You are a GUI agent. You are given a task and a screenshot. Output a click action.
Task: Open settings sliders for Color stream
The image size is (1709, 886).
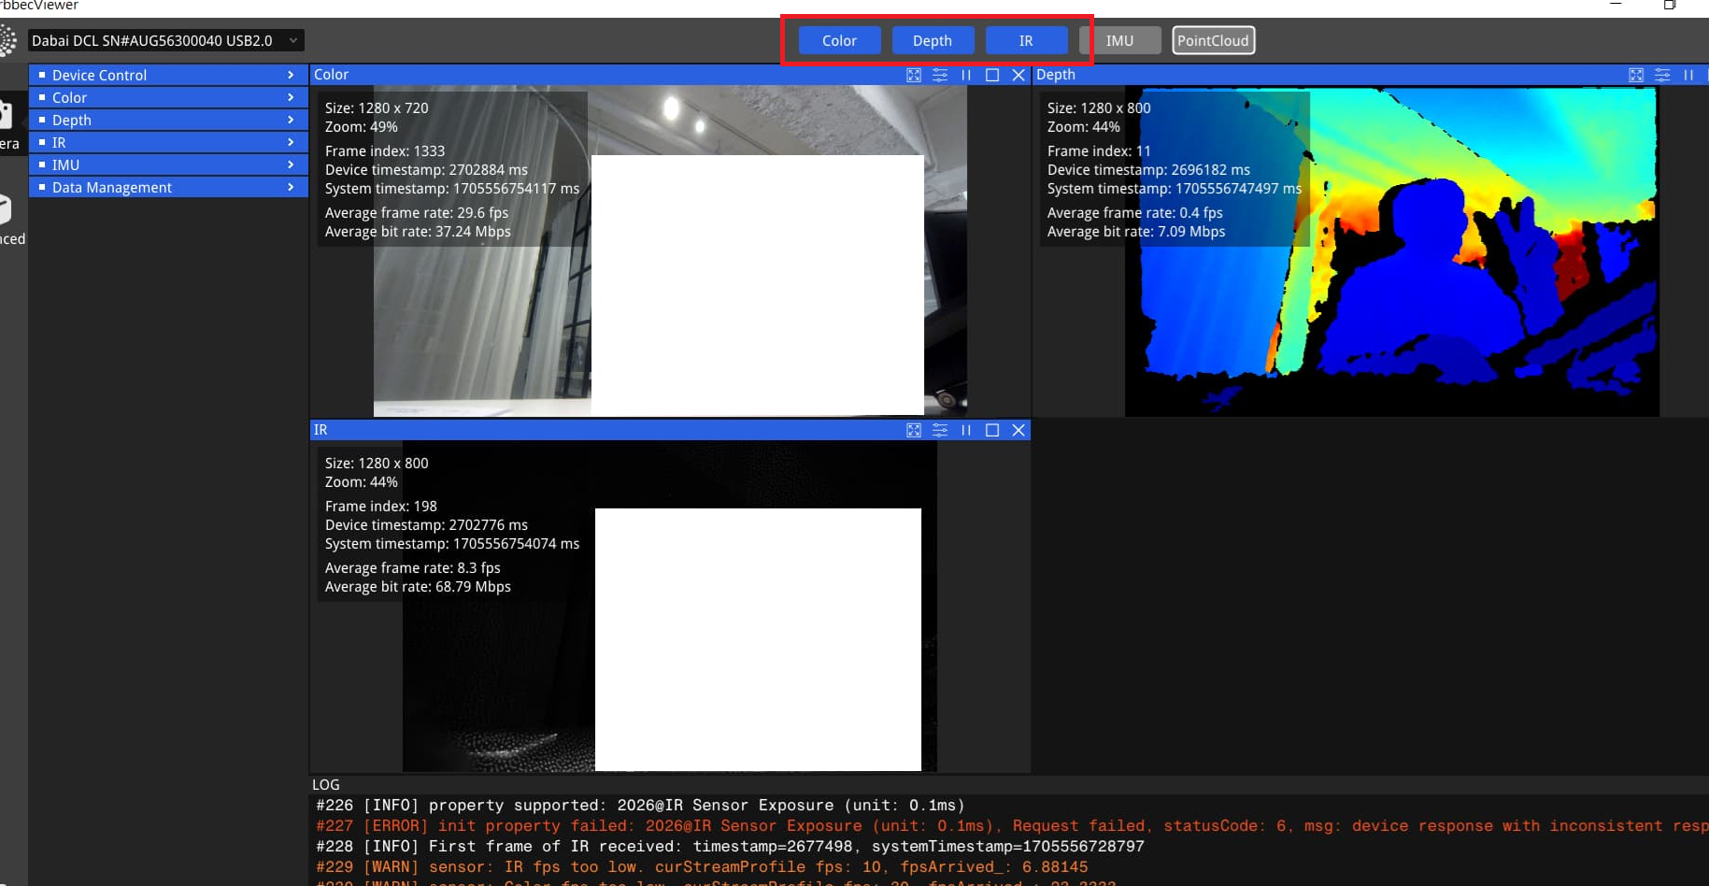coord(940,75)
